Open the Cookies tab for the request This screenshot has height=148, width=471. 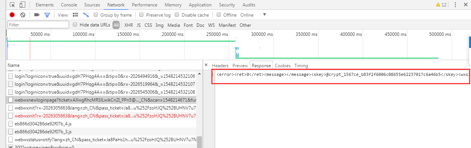click(282, 65)
